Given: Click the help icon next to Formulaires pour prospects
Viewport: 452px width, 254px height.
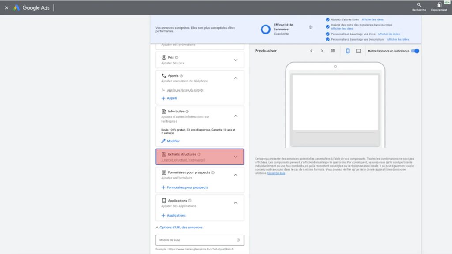Looking at the screenshot, I should point(213,172).
